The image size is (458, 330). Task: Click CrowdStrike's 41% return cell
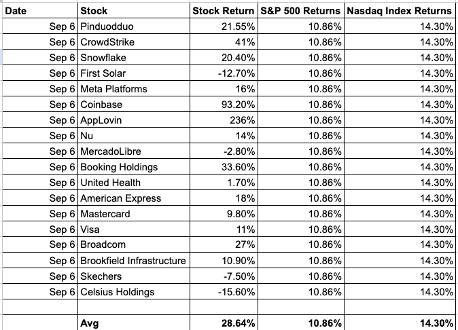pyautogui.click(x=224, y=41)
